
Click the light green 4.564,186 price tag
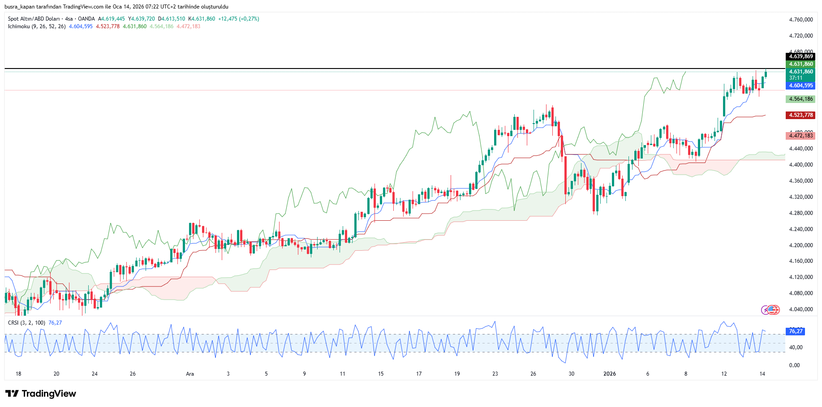[x=800, y=99]
